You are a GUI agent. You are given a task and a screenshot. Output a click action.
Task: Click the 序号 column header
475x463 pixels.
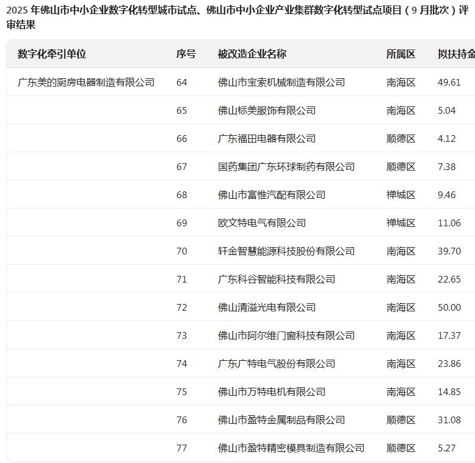pos(186,54)
